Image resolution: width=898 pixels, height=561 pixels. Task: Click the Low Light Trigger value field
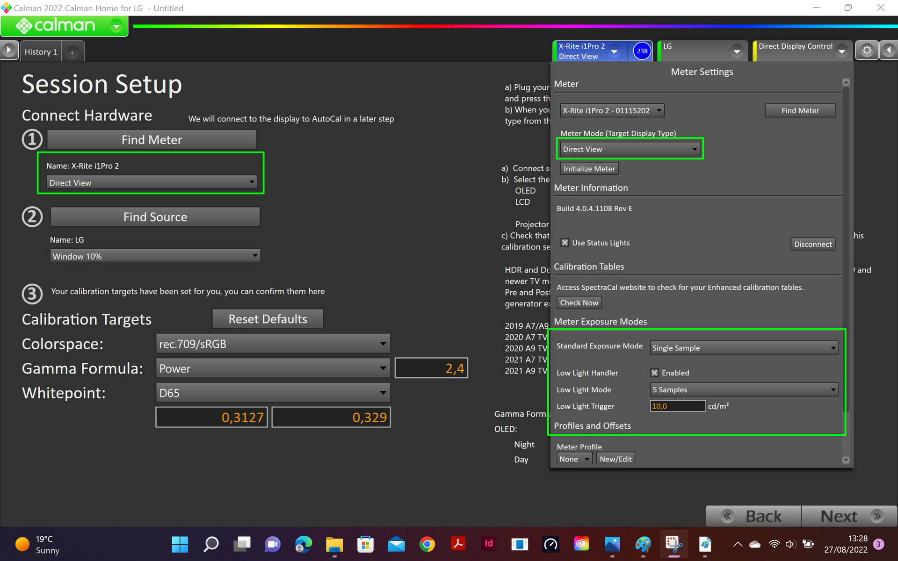coord(677,406)
